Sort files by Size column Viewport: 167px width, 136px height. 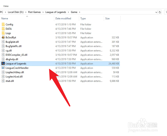pyautogui.click(x=107, y=18)
